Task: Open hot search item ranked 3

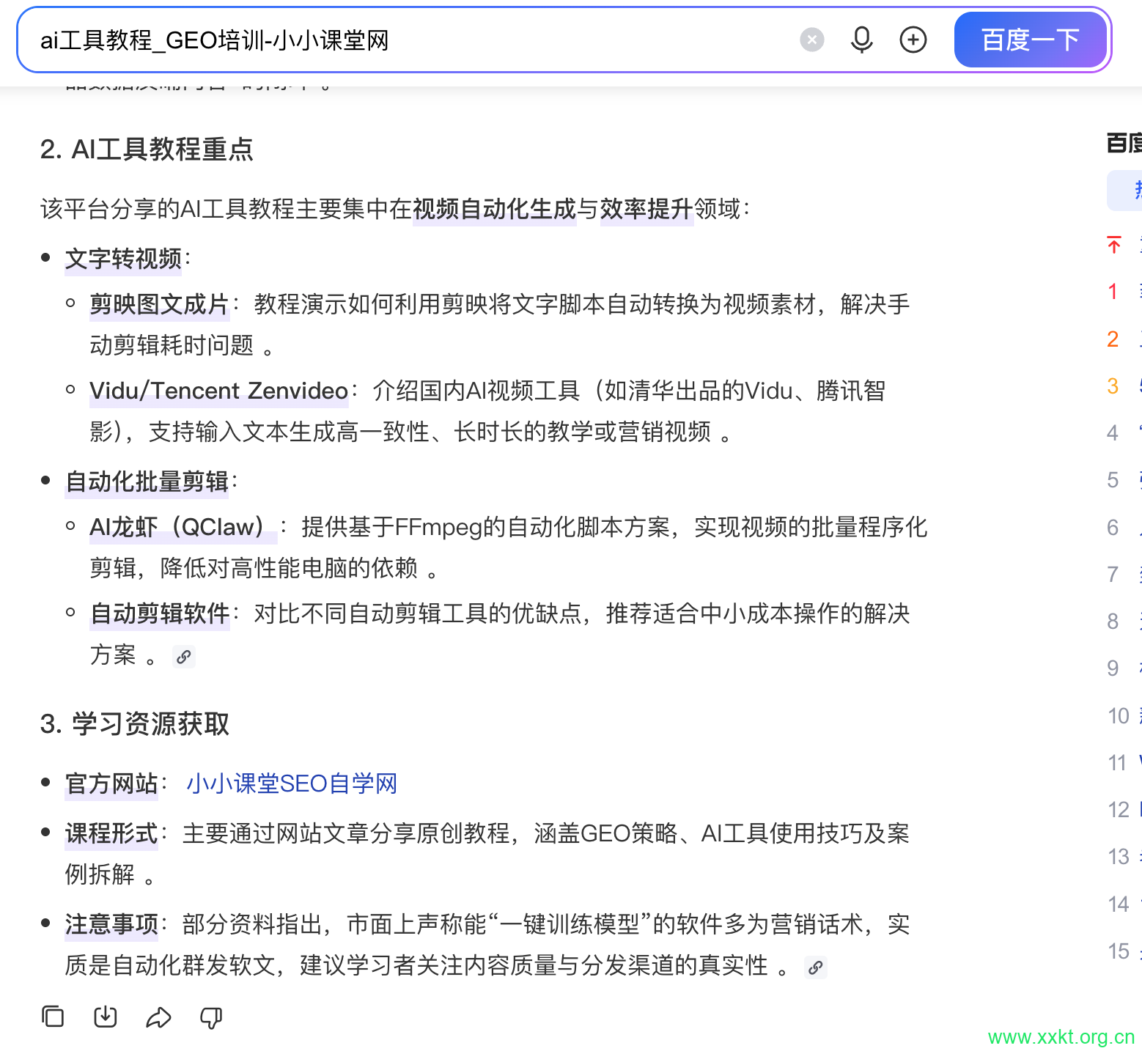Action: (1125, 386)
